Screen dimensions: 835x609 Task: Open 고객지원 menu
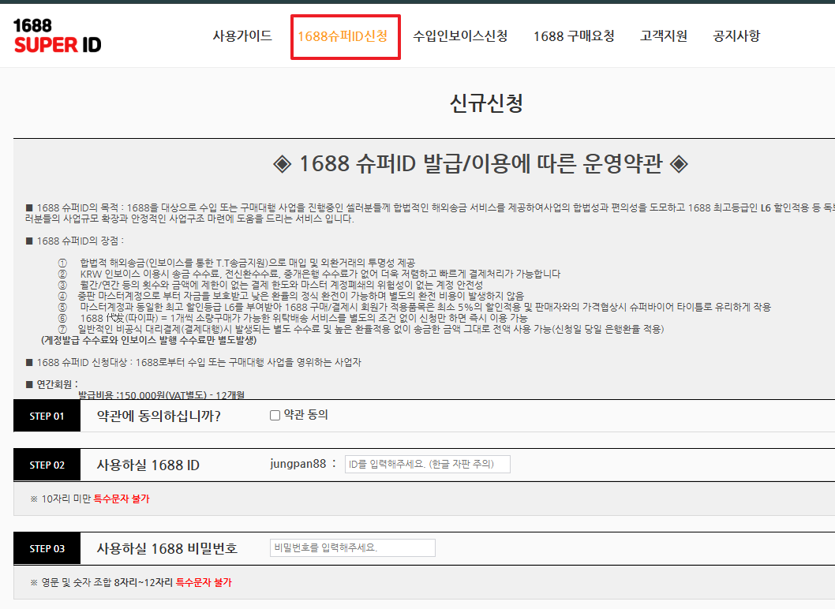[664, 35]
